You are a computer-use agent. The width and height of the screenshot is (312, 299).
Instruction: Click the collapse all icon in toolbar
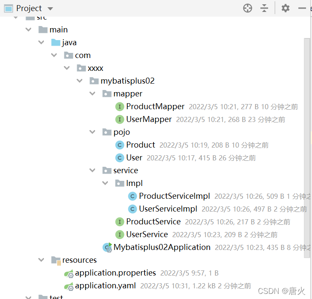(x=264, y=9)
